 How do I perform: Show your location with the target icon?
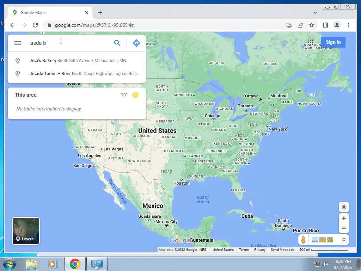[344, 207]
